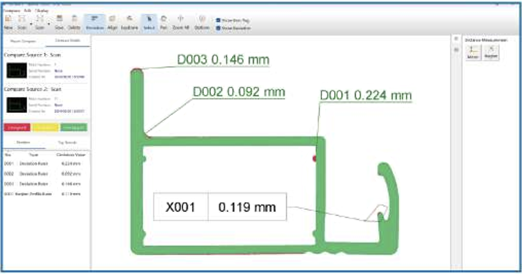
Task: Click the Compare Source 2: Scan heading
Action: [33, 89]
